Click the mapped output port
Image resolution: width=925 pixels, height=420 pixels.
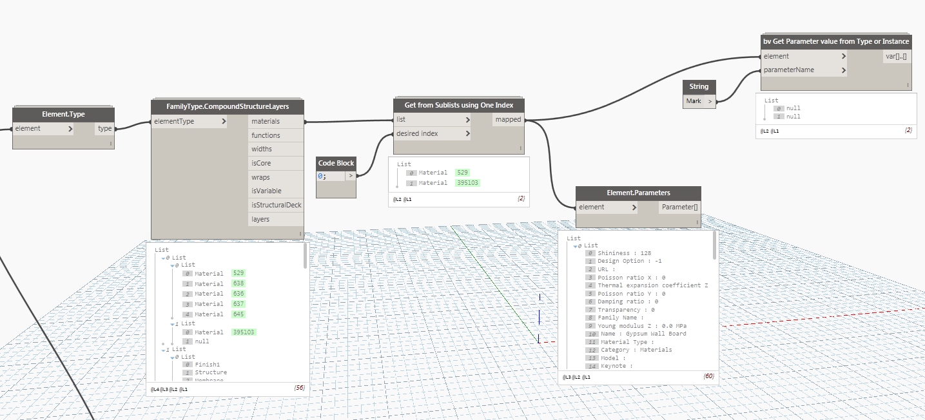click(509, 120)
